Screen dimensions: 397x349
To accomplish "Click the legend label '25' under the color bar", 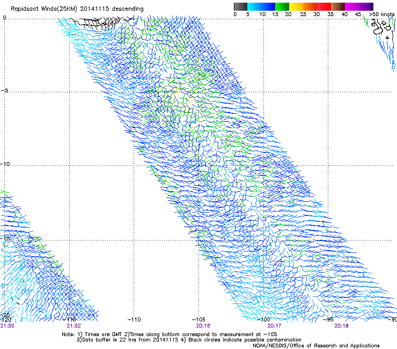I will 303,14.
